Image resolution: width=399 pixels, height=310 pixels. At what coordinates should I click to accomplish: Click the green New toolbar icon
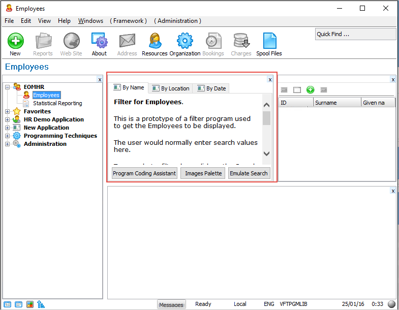(16, 41)
